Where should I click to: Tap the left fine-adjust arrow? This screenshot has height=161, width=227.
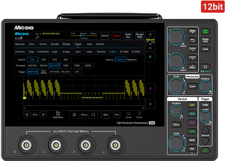pyautogui.click(x=27, y=115)
